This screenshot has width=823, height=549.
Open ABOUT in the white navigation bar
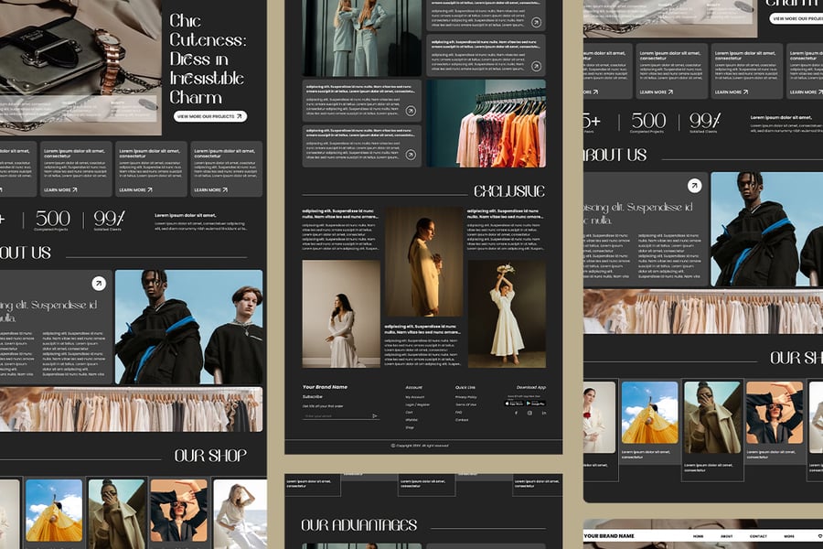click(x=726, y=535)
